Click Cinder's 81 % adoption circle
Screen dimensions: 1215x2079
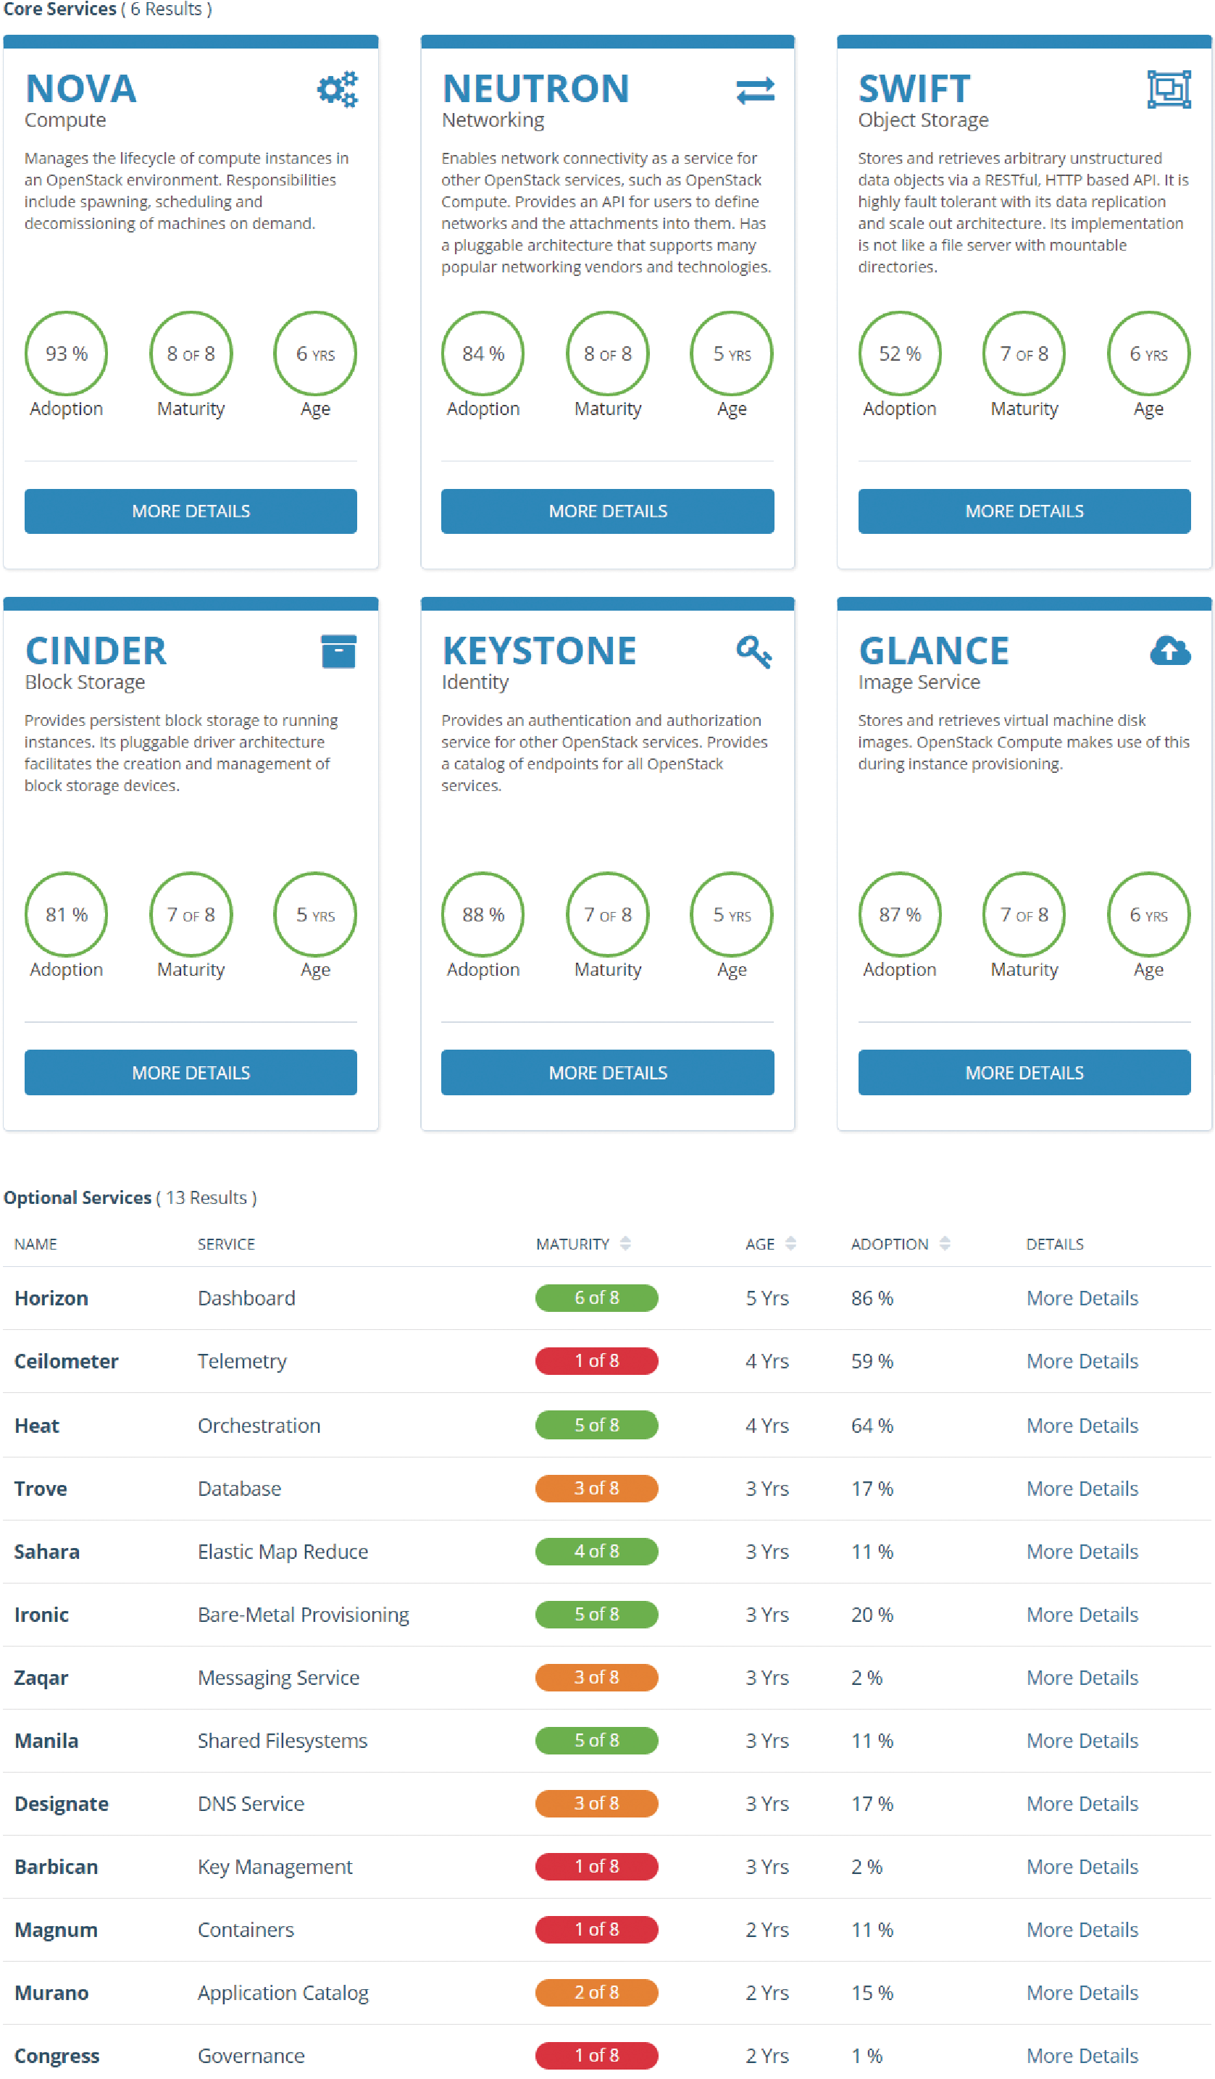pyautogui.click(x=67, y=914)
